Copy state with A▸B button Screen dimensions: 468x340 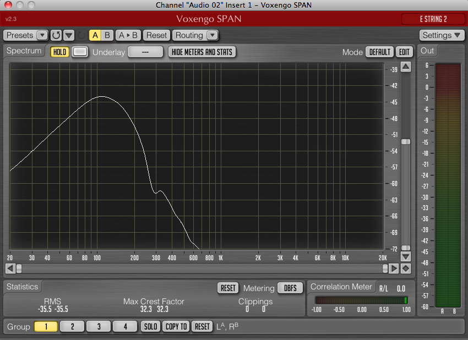pyautogui.click(x=128, y=35)
